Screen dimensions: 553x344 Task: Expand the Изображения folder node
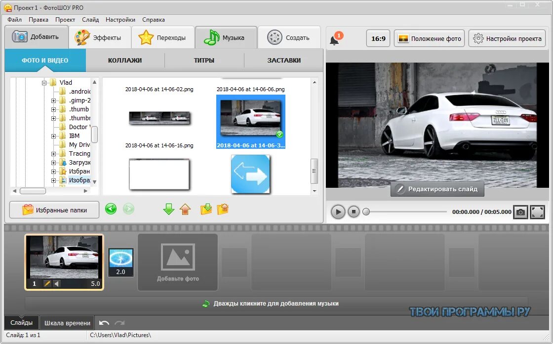pos(53,181)
